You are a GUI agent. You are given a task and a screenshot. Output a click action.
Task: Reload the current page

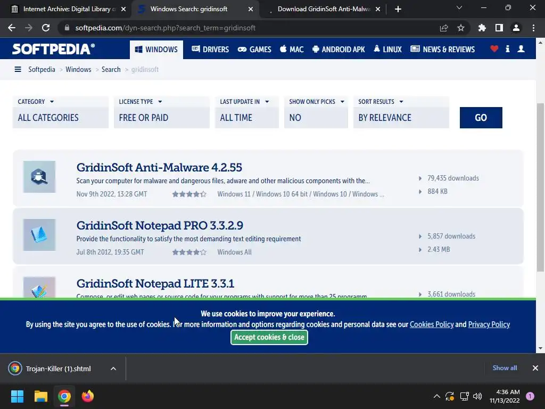coord(46,28)
